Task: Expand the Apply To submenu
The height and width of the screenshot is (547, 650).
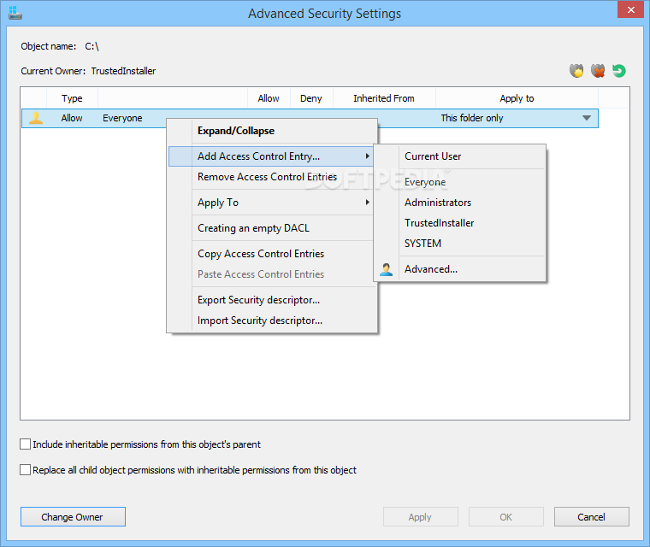Action: [x=271, y=203]
